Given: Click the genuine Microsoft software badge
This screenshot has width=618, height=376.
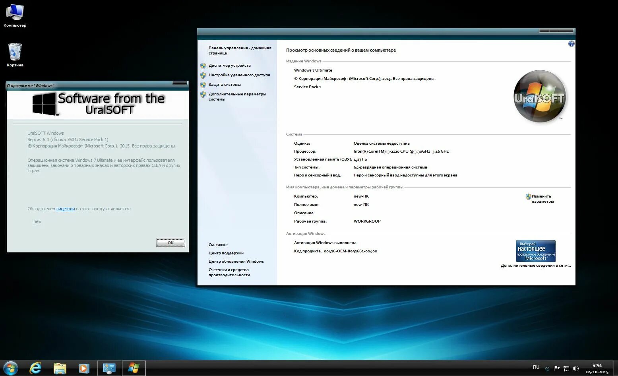Looking at the screenshot, I should coord(535,251).
